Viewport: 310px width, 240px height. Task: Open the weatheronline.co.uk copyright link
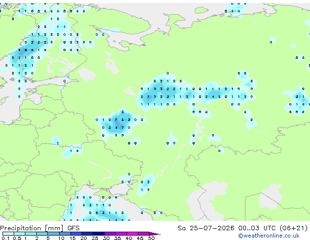(x=269, y=236)
